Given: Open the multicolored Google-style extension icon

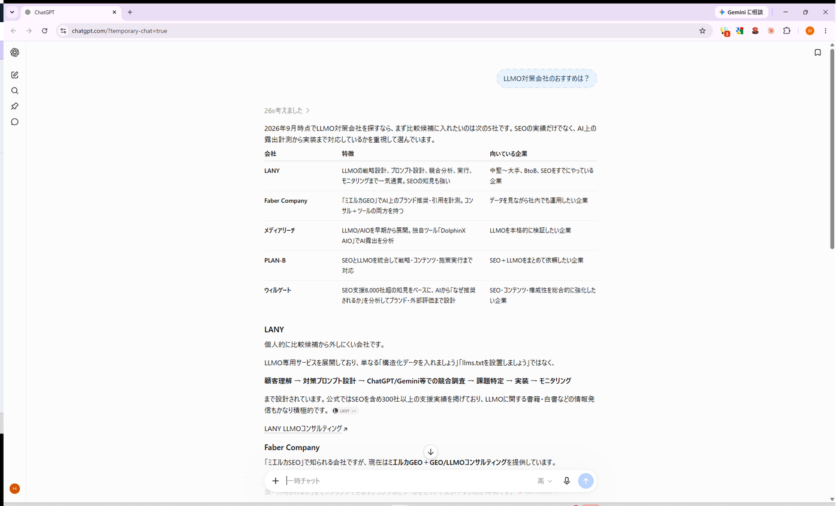Looking at the screenshot, I should tap(740, 31).
